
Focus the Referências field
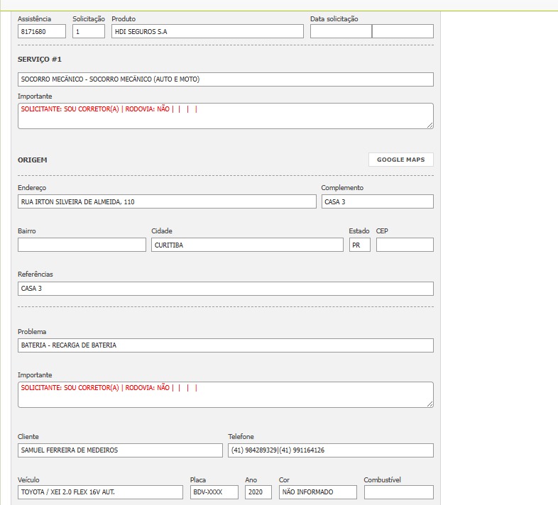point(225,289)
